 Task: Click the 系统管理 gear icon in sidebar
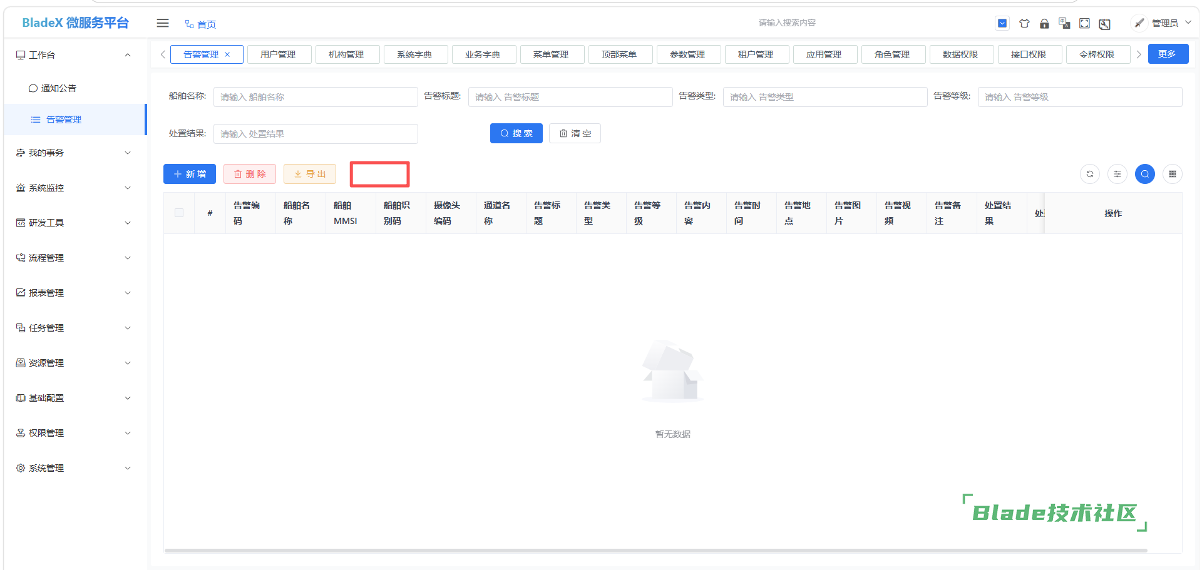21,468
